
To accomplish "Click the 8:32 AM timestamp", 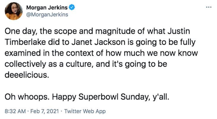I will (x=15, y=111).
